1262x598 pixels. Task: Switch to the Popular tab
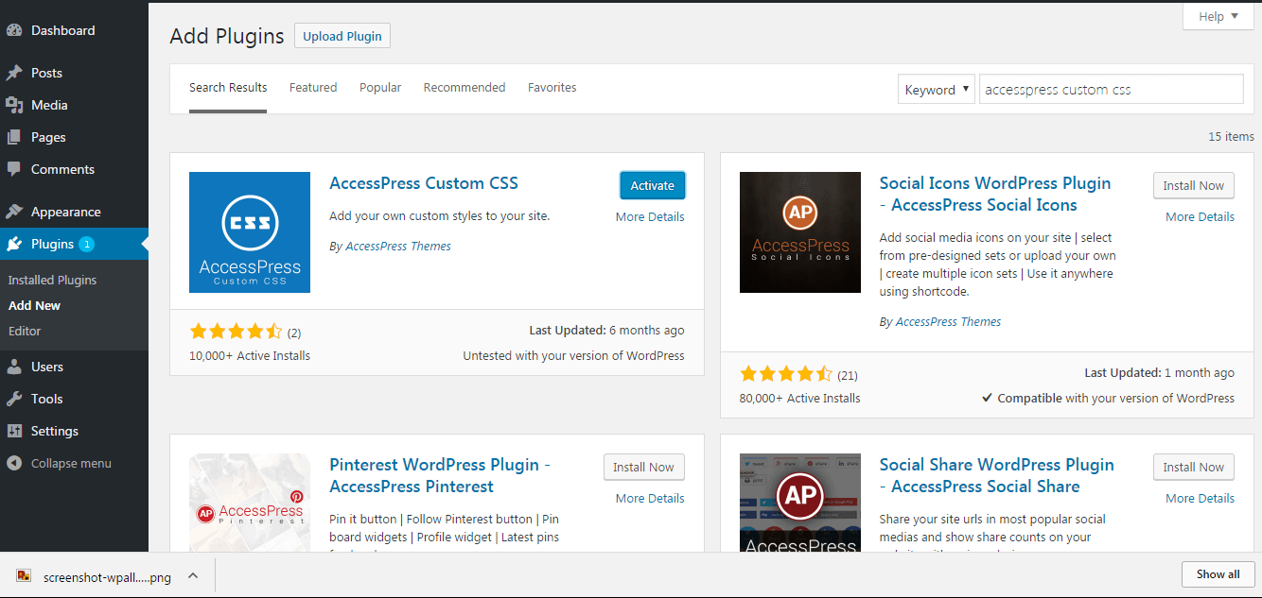(380, 88)
